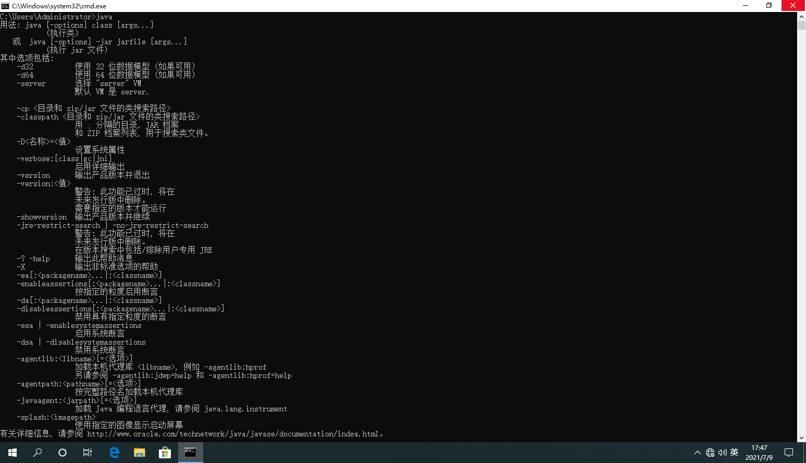Click the Show Desktop strip at the taskbar edge
The image size is (806, 463).
point(804,453)
